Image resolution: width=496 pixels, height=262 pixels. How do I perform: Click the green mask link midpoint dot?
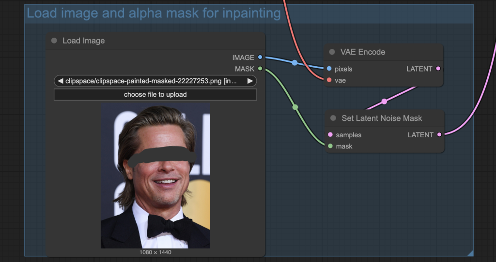(x=295, y=107)
